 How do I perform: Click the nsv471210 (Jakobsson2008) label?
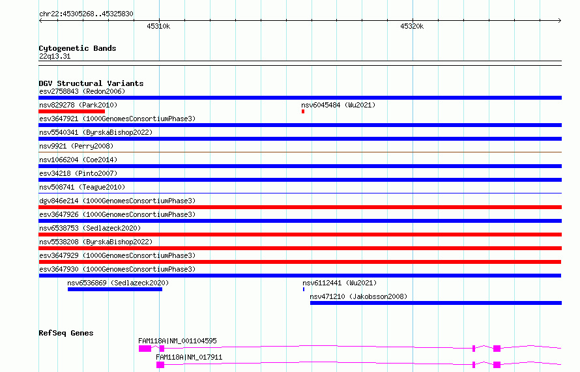point(358,296)
